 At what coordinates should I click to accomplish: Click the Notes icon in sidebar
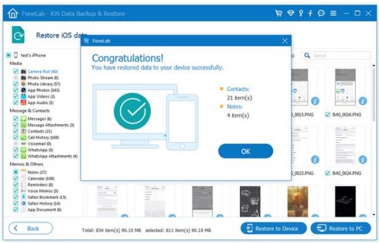pyautogui.click(x=23, y=172)
